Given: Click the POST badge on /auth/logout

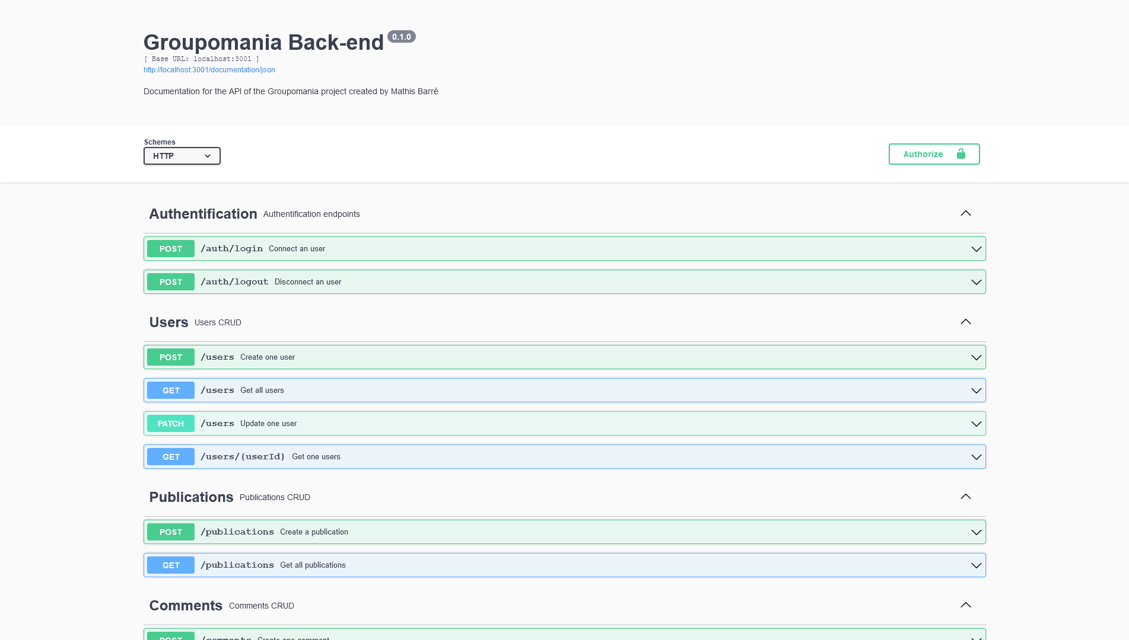Looking at the screenshot, I should (170, 281).
